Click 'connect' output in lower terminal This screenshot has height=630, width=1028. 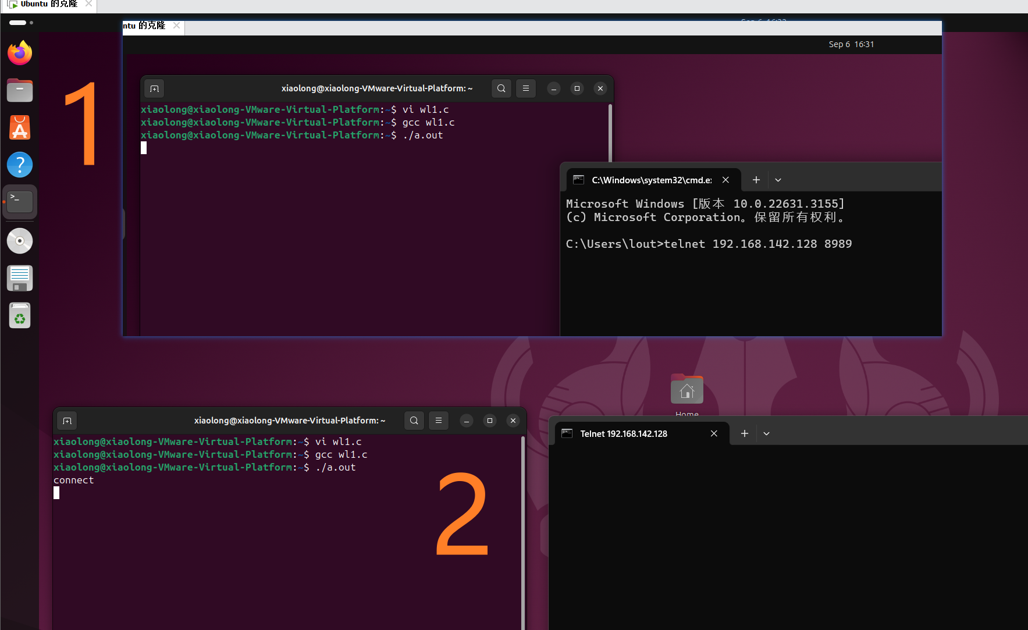73,480
